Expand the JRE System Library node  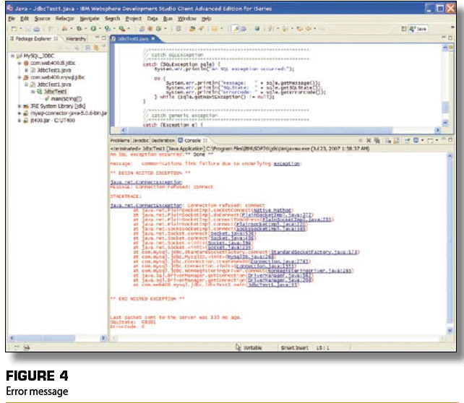tap(20, 106)
